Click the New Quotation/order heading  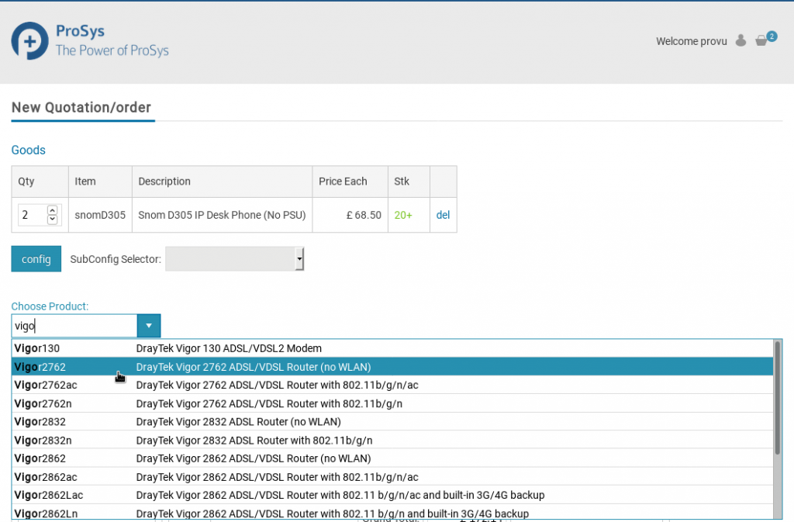tap(81, 107)
